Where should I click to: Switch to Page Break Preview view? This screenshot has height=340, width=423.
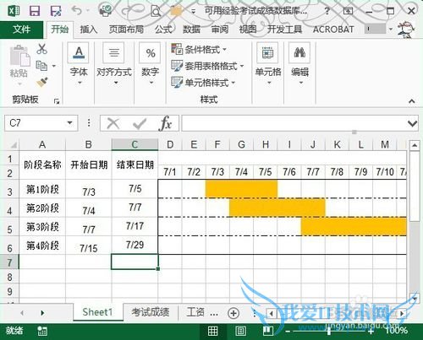point(267,331)
